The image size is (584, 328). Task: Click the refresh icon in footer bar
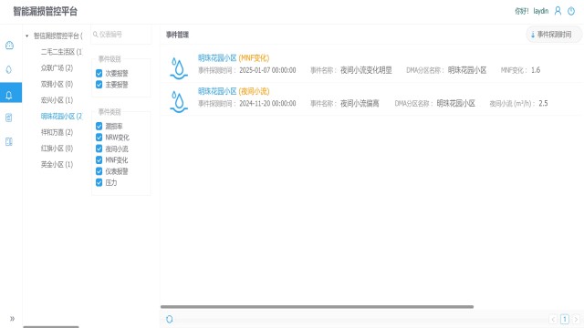click(170, 319)
